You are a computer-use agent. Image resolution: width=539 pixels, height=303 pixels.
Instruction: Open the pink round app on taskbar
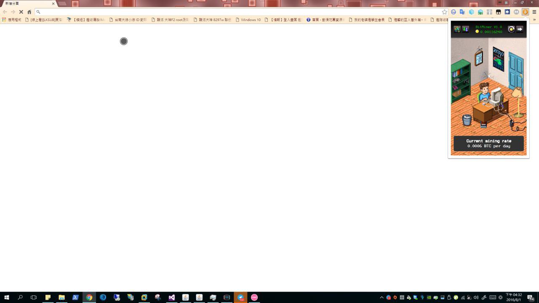point(254,298)
